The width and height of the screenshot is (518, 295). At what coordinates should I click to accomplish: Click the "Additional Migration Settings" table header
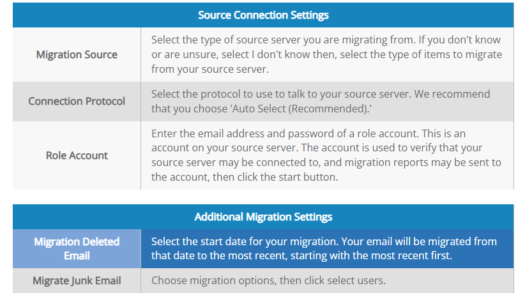[263, 217]
